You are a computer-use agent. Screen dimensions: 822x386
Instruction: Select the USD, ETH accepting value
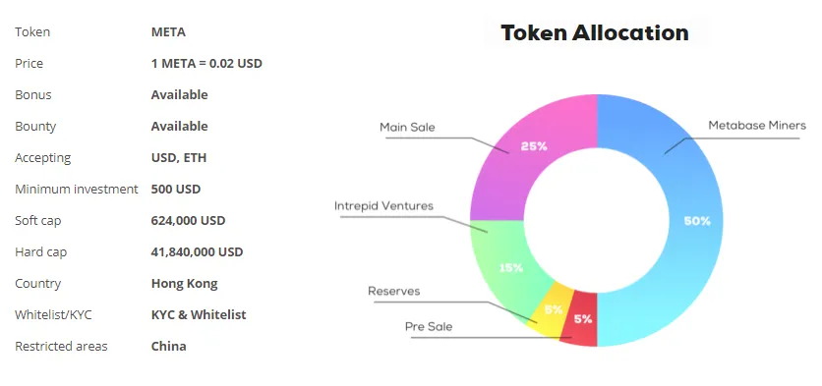pyautogui.click(x=179, y=158)
